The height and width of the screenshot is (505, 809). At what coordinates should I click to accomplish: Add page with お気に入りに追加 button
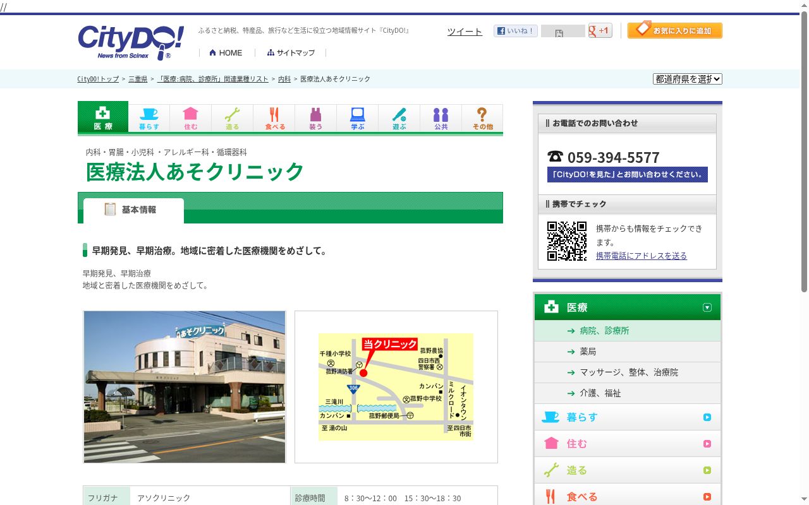[x=675, y=30]
